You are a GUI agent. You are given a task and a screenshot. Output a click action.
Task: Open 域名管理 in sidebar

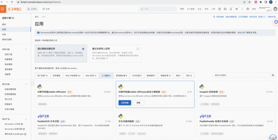click(8, 64)
